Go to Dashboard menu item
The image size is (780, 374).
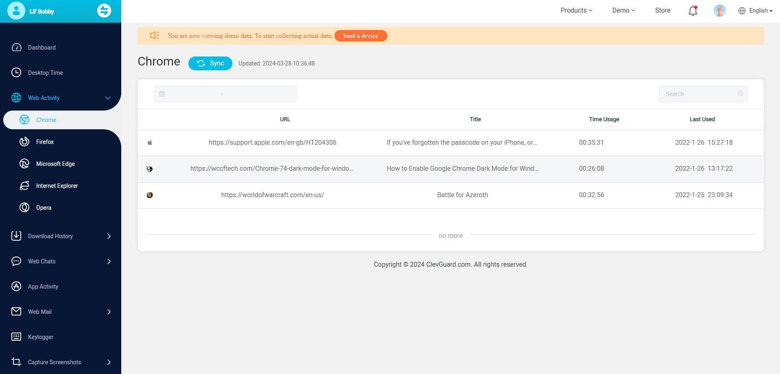(42, 48)
